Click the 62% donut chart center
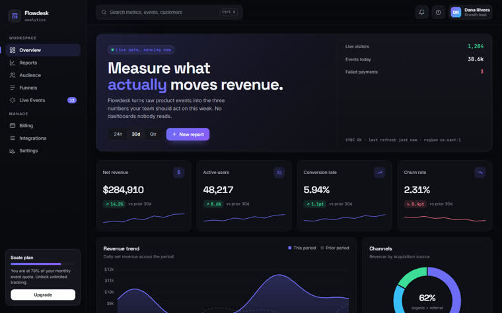This screenshot has height=313, width=502. 427,298
